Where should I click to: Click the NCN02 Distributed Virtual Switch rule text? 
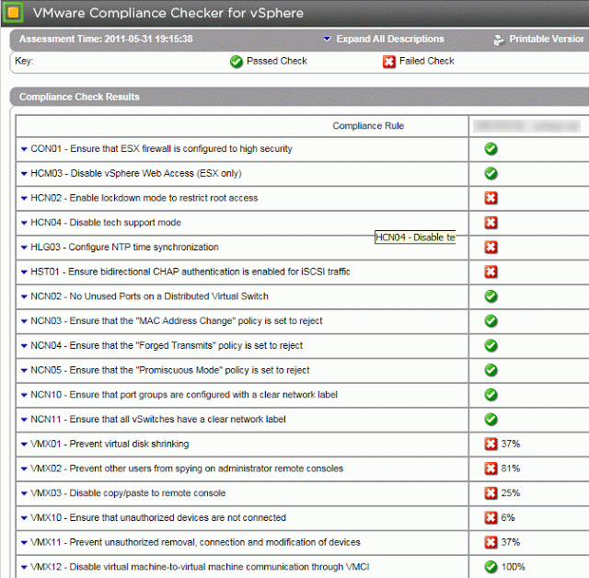pos(149,296)
